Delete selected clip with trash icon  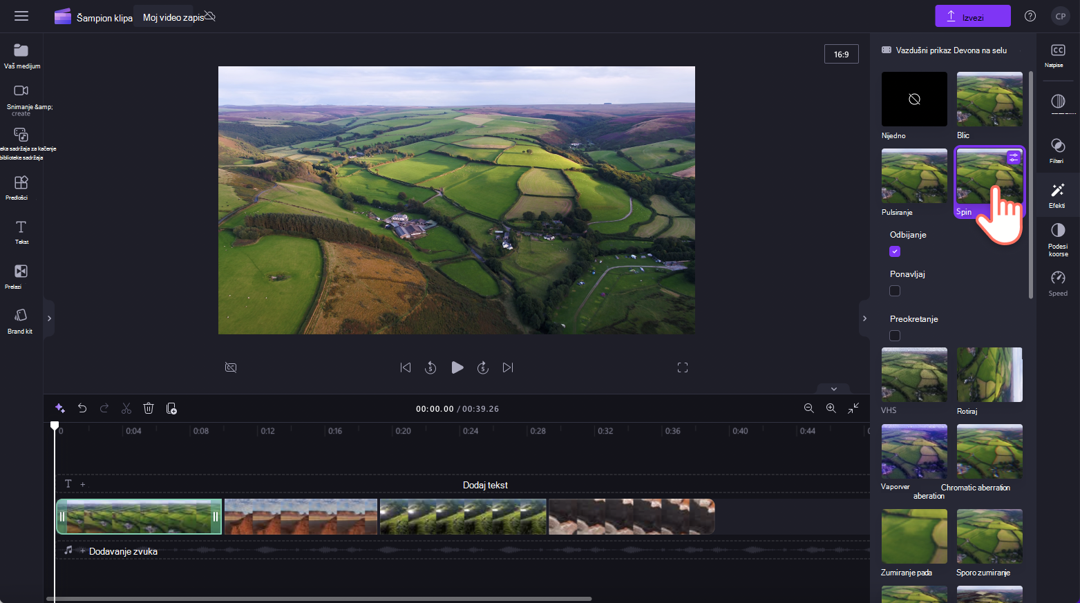(149, 408)
